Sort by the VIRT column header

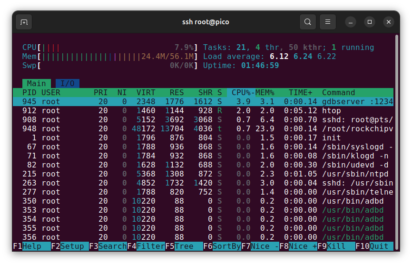pyautogui.click(x=146, y=92)
